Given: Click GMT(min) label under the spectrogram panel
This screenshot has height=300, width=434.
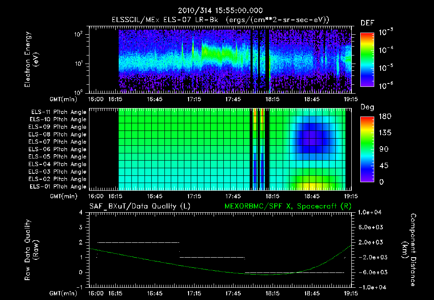Looking at the screenshot, I should coord(64,99).
